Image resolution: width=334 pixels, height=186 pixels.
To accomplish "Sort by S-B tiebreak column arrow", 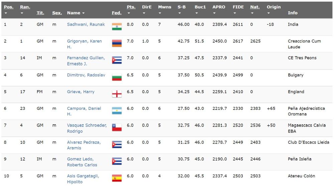I will tap(180, 13).
